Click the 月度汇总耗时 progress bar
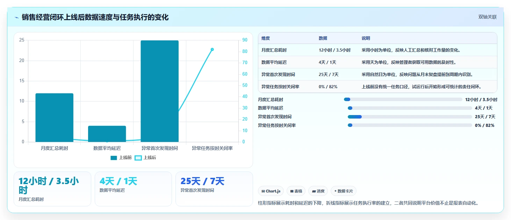This screenshot has height=220, width=511. pos(403,100)
